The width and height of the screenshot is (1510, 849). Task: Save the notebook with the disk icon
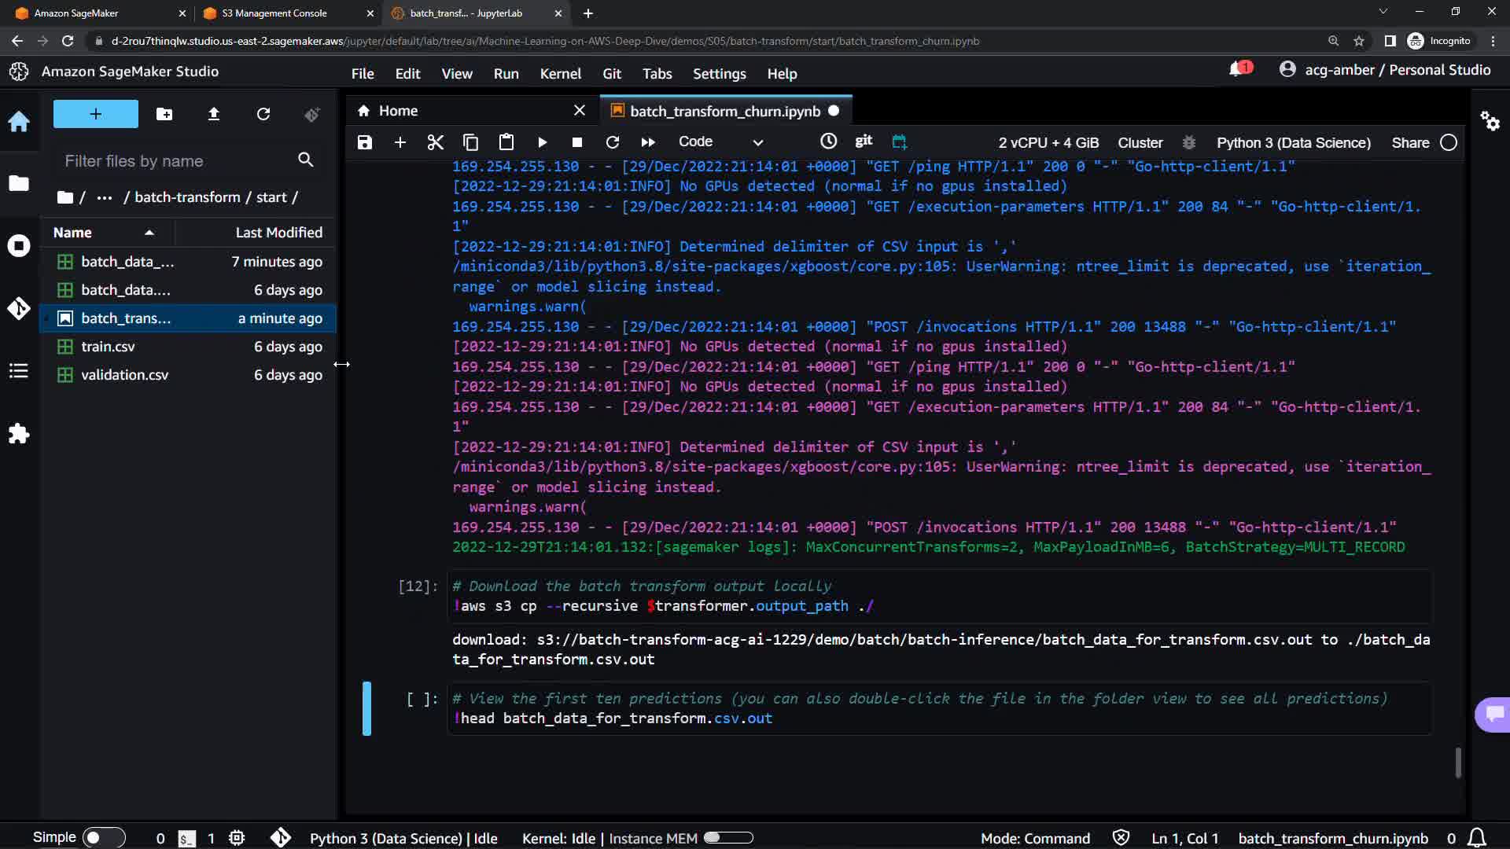coord(364,142)
